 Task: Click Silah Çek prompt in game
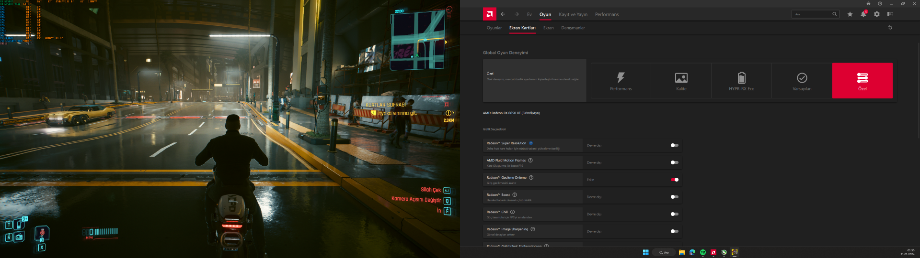click(x=431, y=190)
